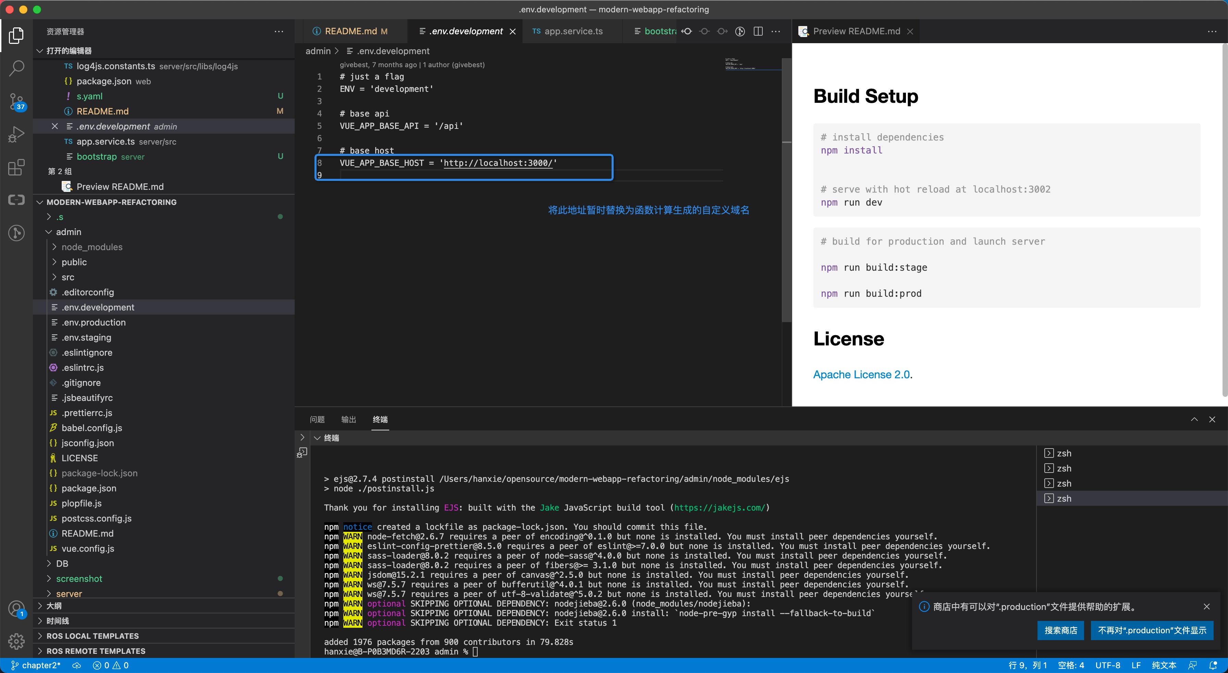
Task: Open the Accounts icon in activity bar
Action: [16, 609]
